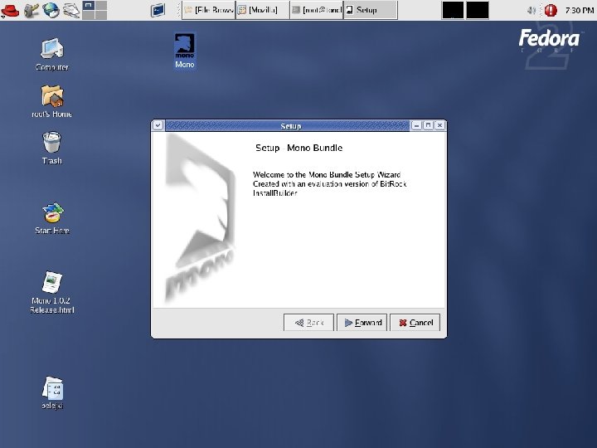
Task: Select the Computer desktop icon
Action: tap(51, 55)
